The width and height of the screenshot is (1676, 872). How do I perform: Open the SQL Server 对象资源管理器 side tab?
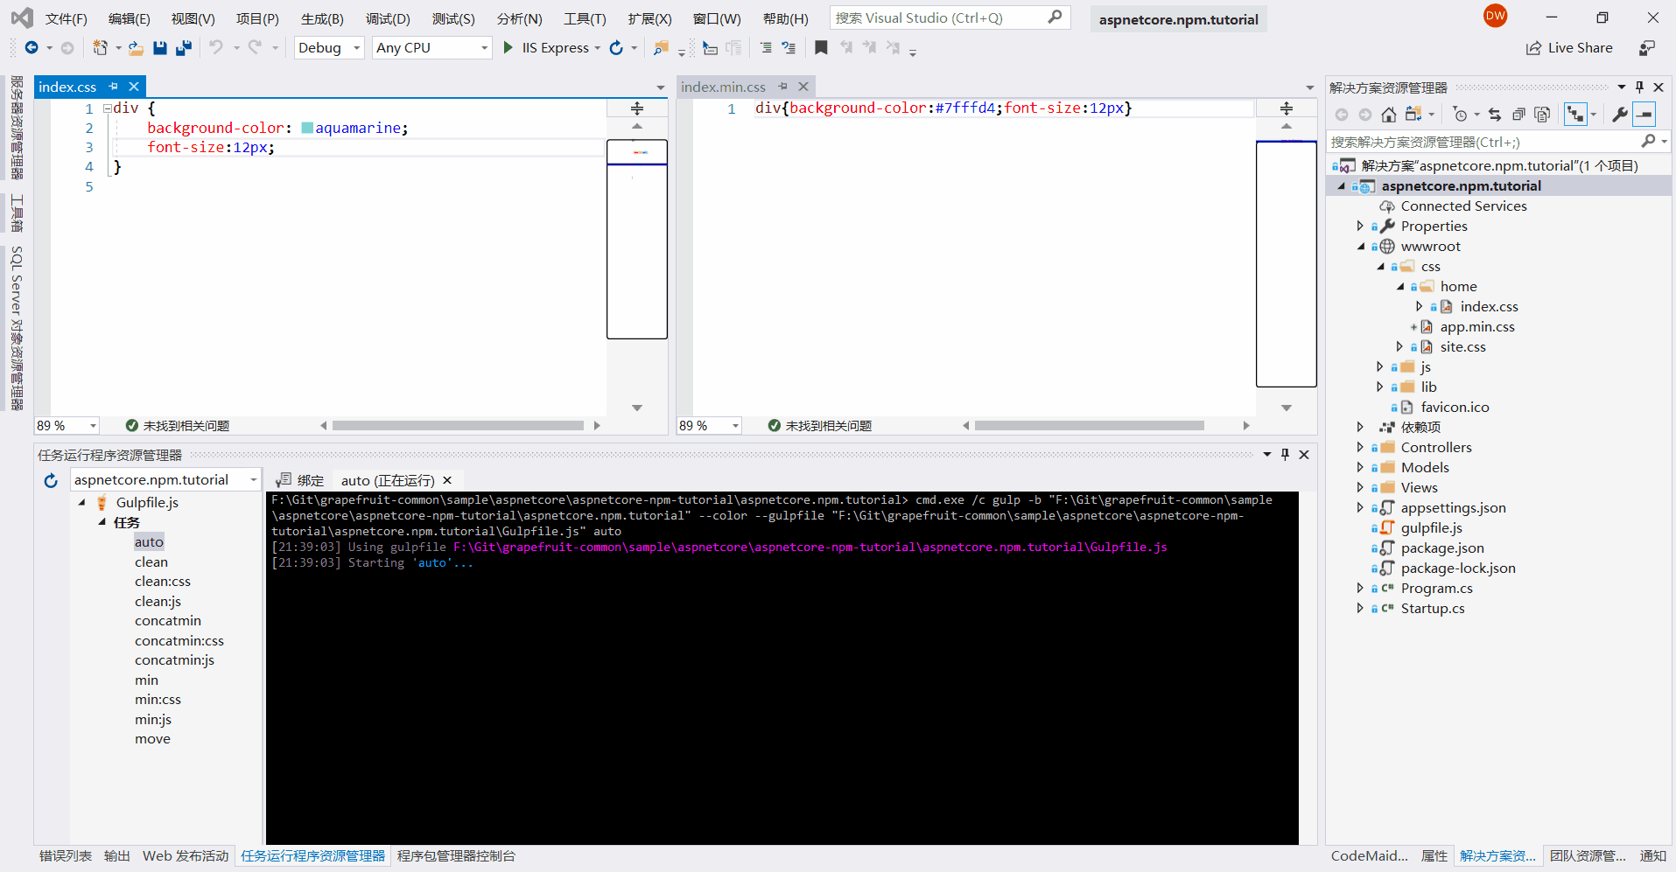(x=17, y=329)
